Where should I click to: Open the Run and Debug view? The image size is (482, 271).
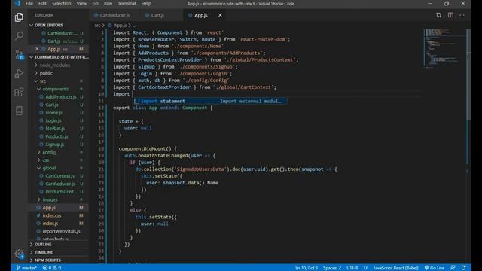pos(19,73)
